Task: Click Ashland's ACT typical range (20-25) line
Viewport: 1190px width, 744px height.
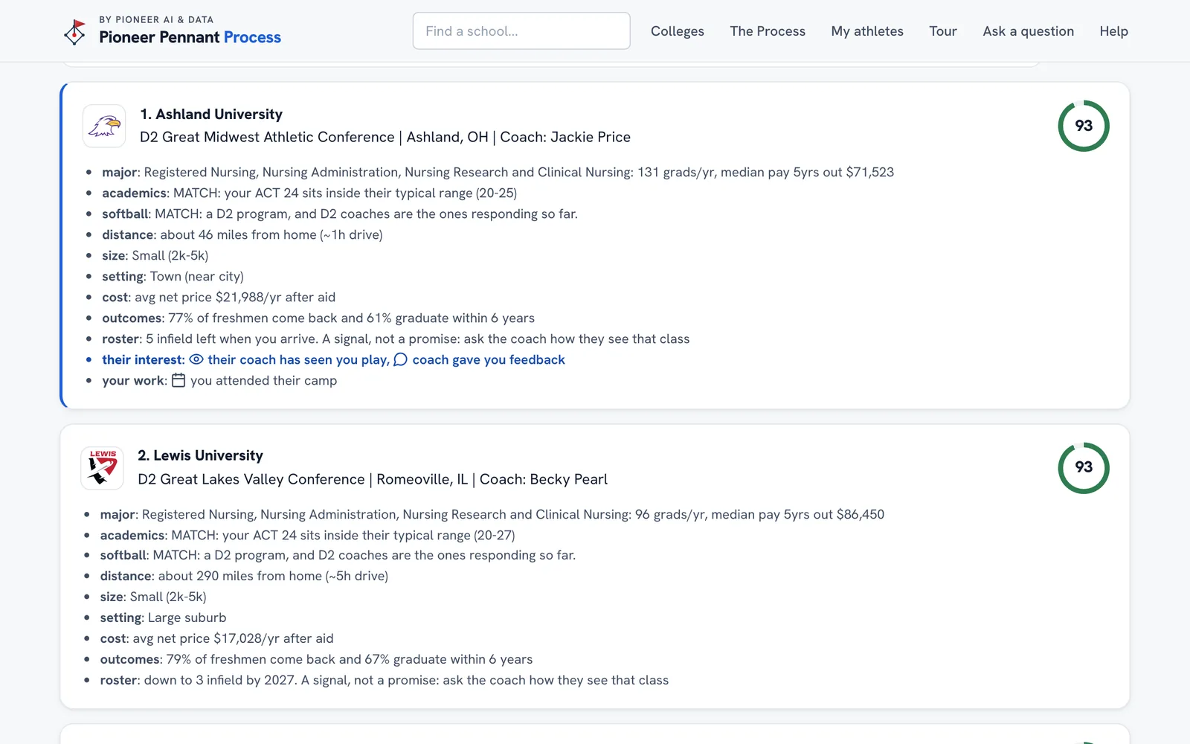Action: pyautogui.click(x=309, y=193)
